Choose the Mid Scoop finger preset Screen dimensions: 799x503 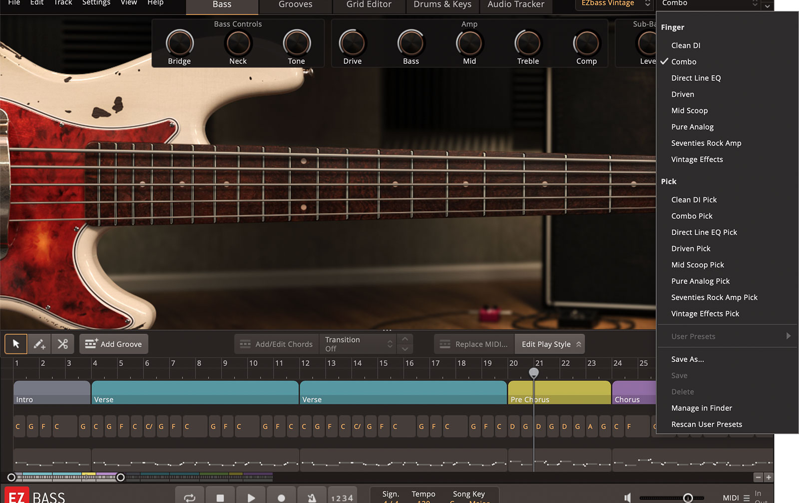(x=727, y=111)
